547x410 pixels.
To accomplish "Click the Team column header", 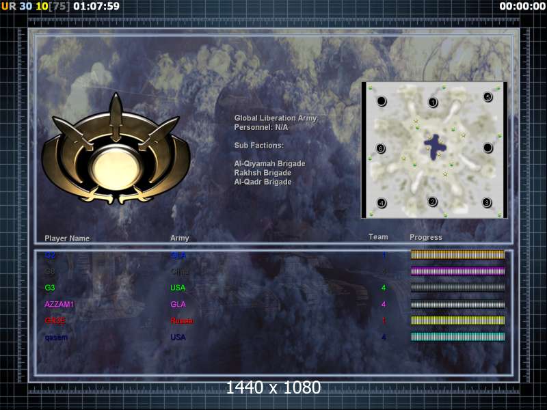I will (378, 237).
